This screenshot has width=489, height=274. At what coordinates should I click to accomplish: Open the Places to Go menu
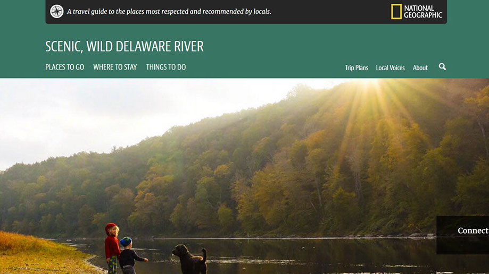point(64,67)
